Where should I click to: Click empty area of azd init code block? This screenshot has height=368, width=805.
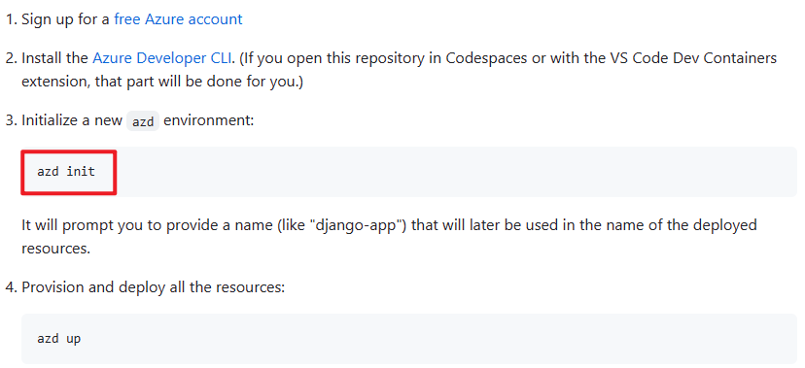pyautogui.click(x=452, y=172)
